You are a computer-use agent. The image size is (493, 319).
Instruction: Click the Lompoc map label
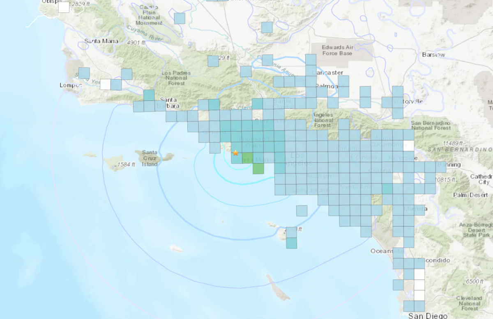(x=71, y=85)
